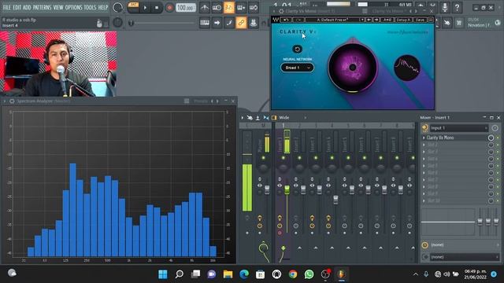This screenshot has height=283, width=504.
Task: Open the VIEW menu
Action: pos(58,7)
